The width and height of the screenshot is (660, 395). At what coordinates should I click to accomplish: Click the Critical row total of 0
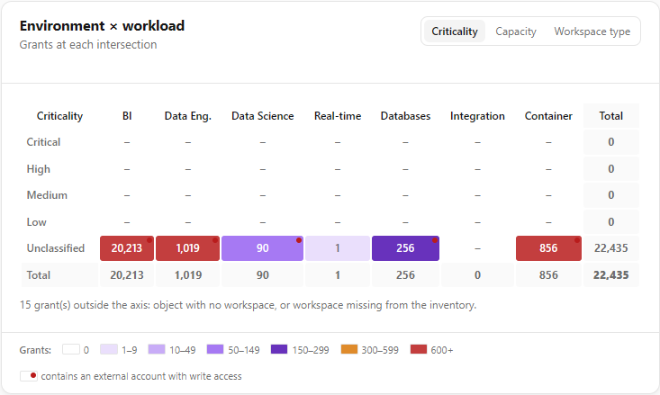[610, 142]
